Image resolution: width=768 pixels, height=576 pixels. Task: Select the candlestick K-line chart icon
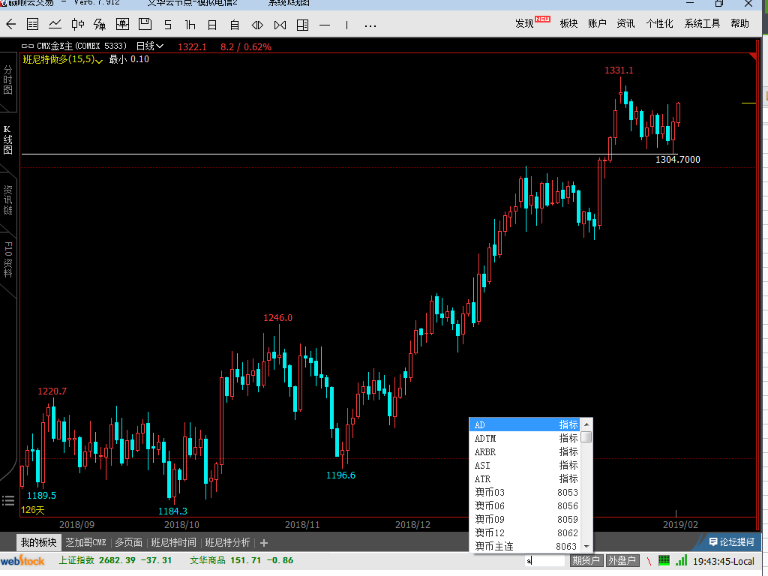[x=77, y=25]
